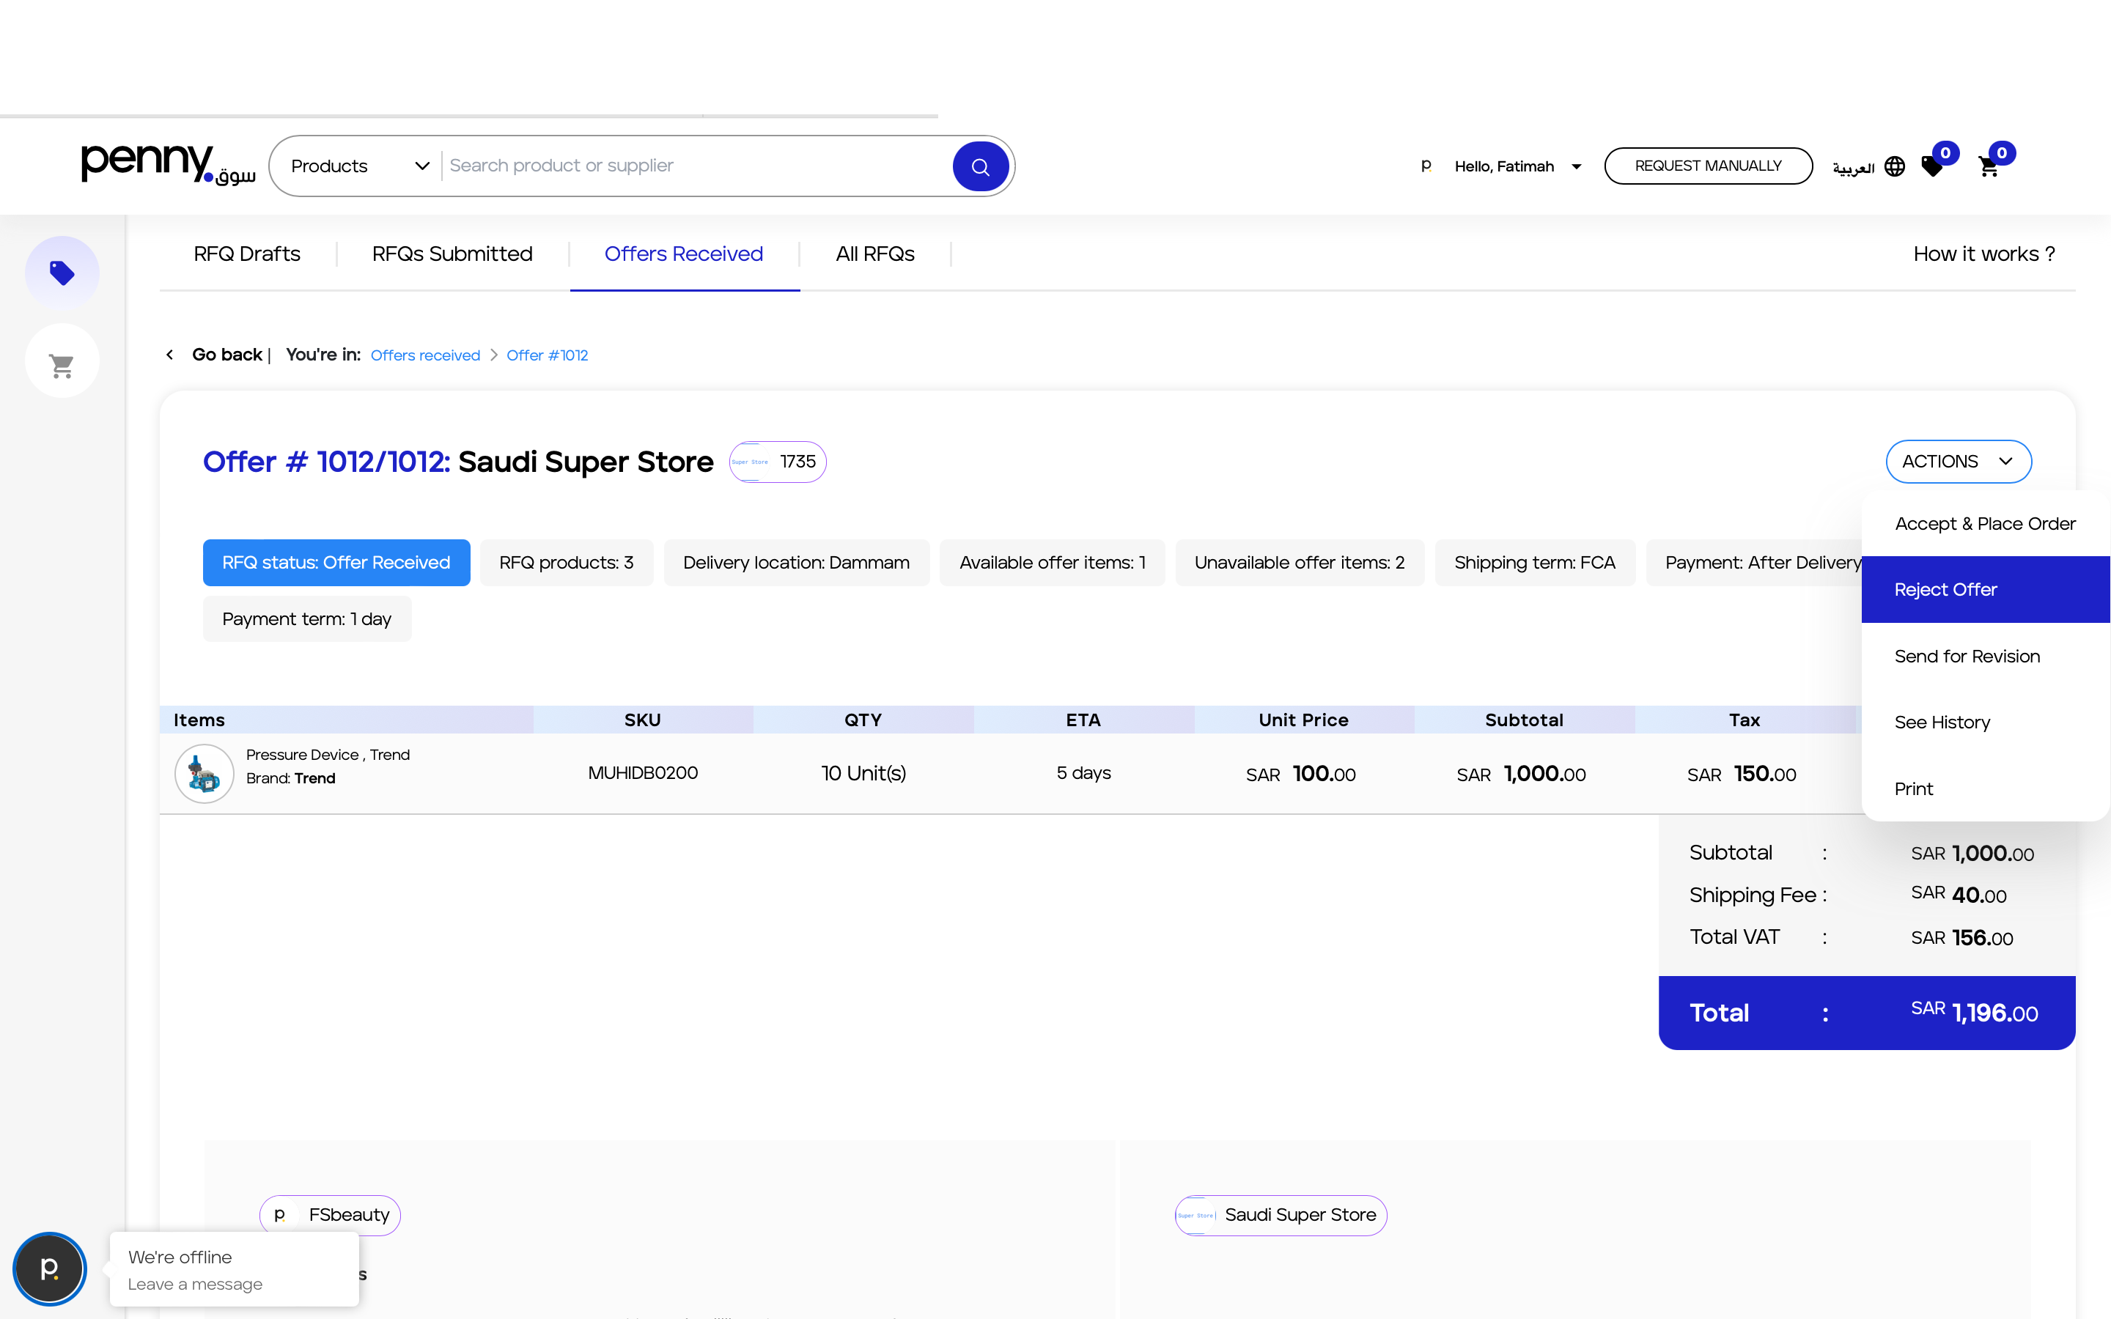This screenshot has height=1319, width=2111.
Task: Choose Reject Offer from actions menu
Action: click(1986, 590)
